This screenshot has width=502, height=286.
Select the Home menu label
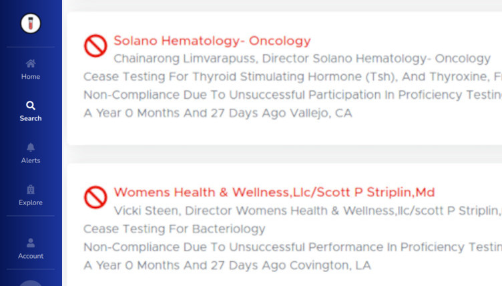point(31,77)
